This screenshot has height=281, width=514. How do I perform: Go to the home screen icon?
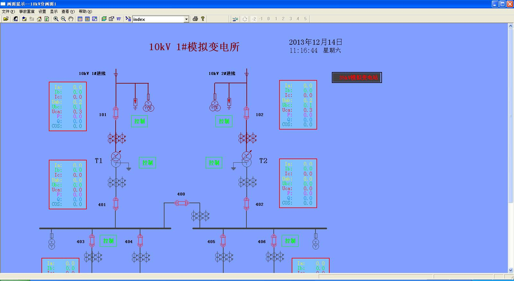pyautogui.click(x=39, y=19)
